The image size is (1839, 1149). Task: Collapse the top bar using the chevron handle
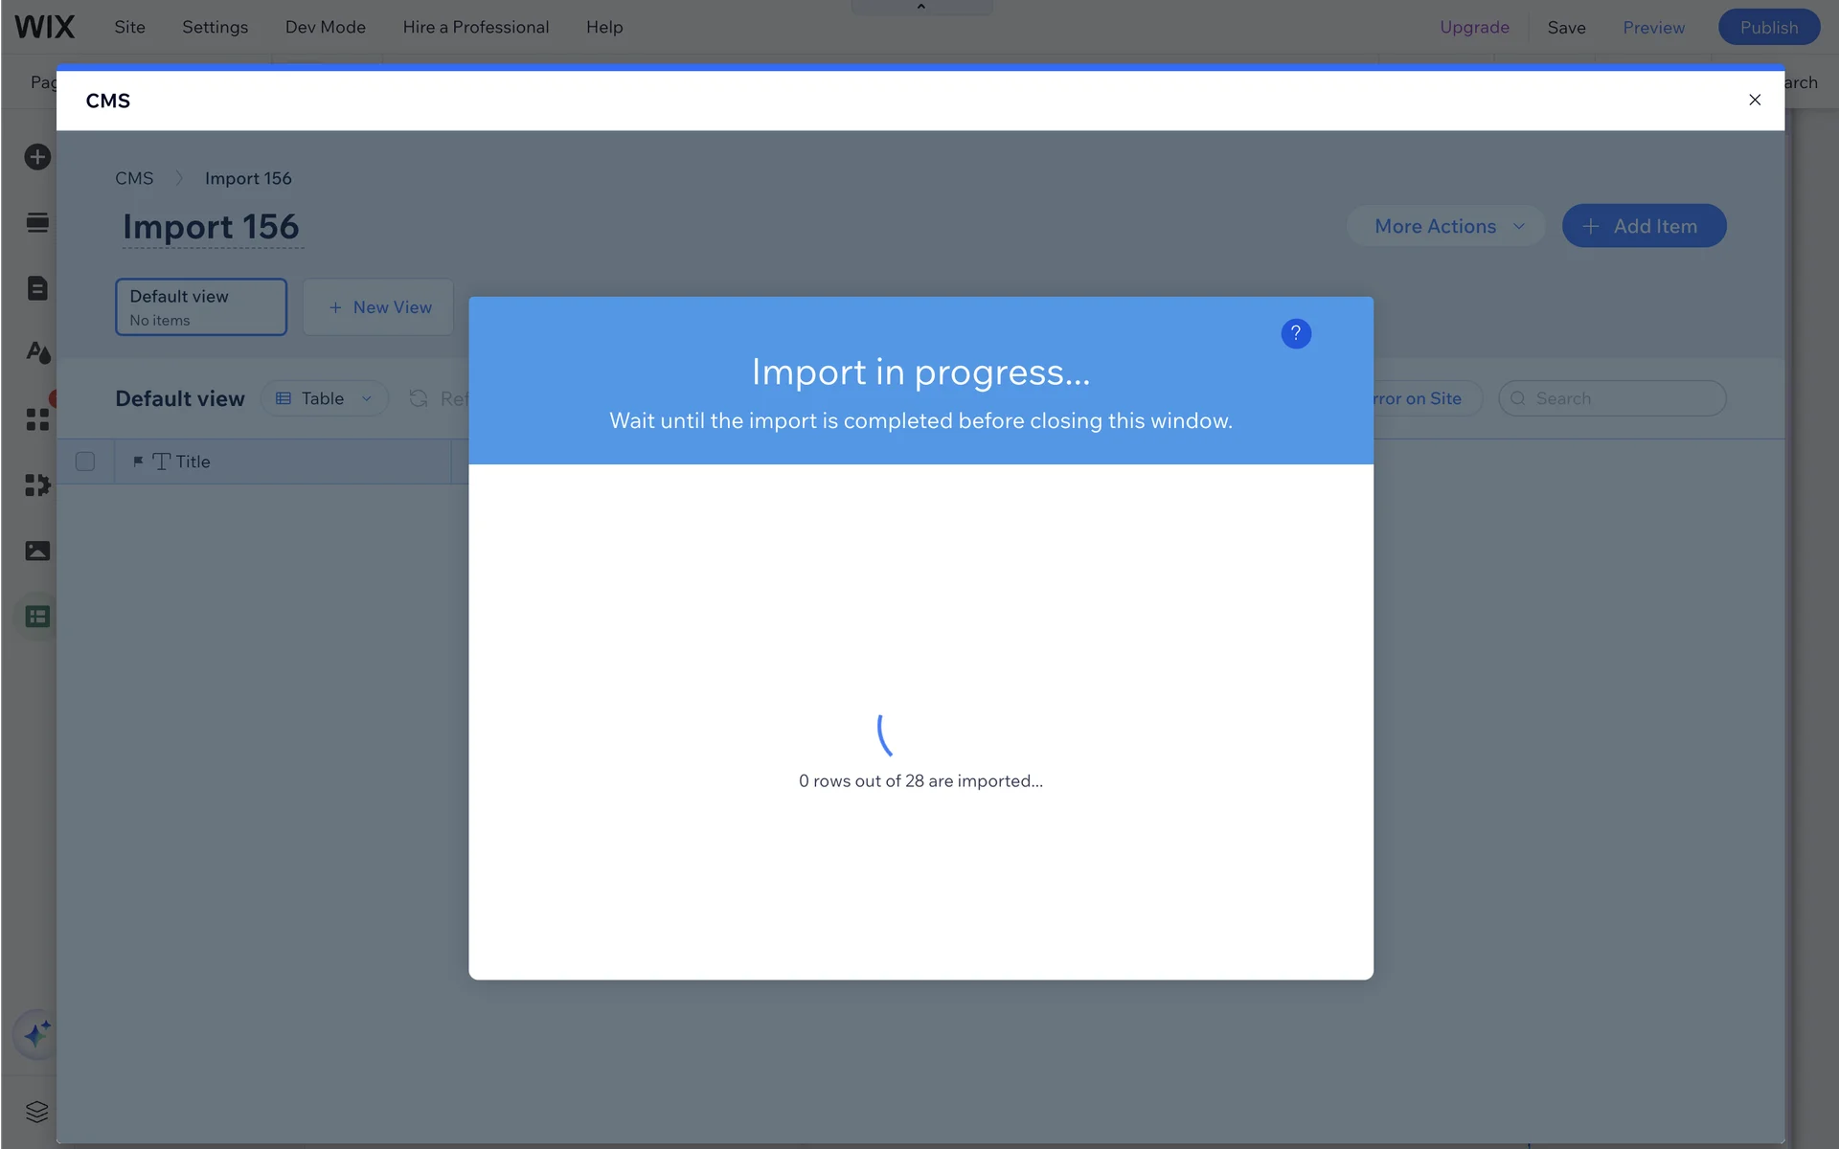(920, 7)
